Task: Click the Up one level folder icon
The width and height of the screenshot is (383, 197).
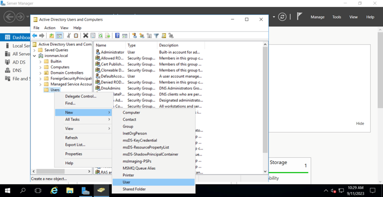Action: coord(52,36)
